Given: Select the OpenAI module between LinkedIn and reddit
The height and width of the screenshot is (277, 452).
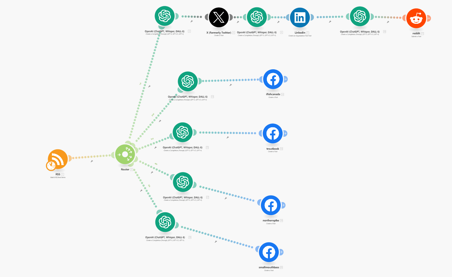Looking at the screenshot, I should pyautogui.click(x=359, y=16).
